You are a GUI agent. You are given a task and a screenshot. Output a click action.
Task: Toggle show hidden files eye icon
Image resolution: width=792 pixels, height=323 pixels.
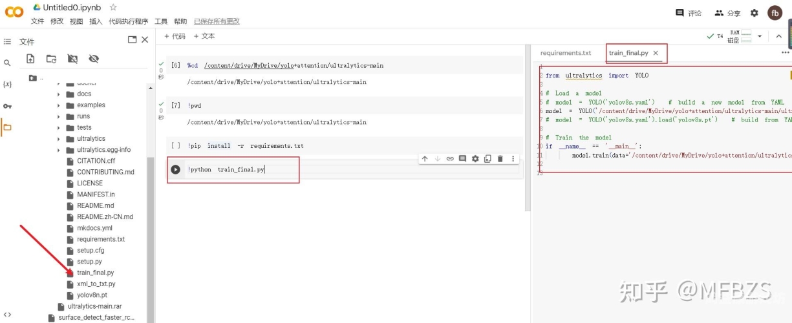(x=94, y=59)
